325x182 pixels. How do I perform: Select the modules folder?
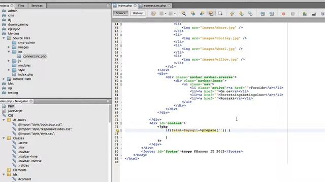click(24, 65)
